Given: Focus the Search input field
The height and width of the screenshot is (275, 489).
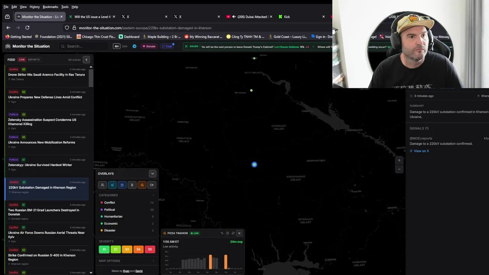Looking at the screenshot, I should coord(84,46).
